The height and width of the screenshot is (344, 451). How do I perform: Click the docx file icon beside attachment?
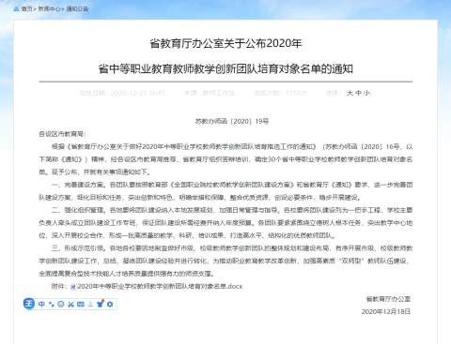pyautogui.click(x=73, y=287)
